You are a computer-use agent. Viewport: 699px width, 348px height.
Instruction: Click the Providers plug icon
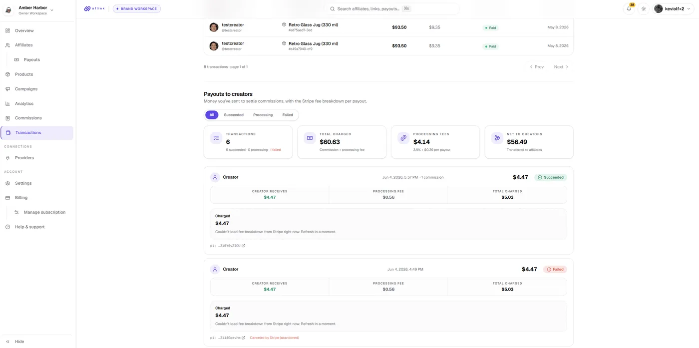(x=7, y=158)
